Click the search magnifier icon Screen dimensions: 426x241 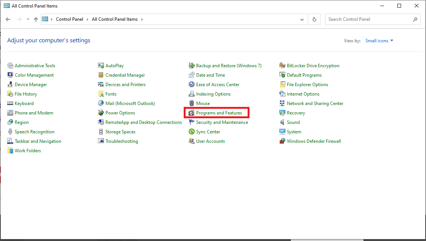tap(415, 19)
